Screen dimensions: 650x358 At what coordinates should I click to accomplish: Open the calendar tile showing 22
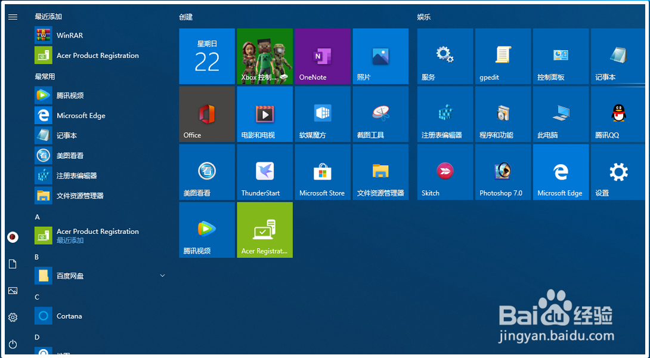click(x=207, y=57)
